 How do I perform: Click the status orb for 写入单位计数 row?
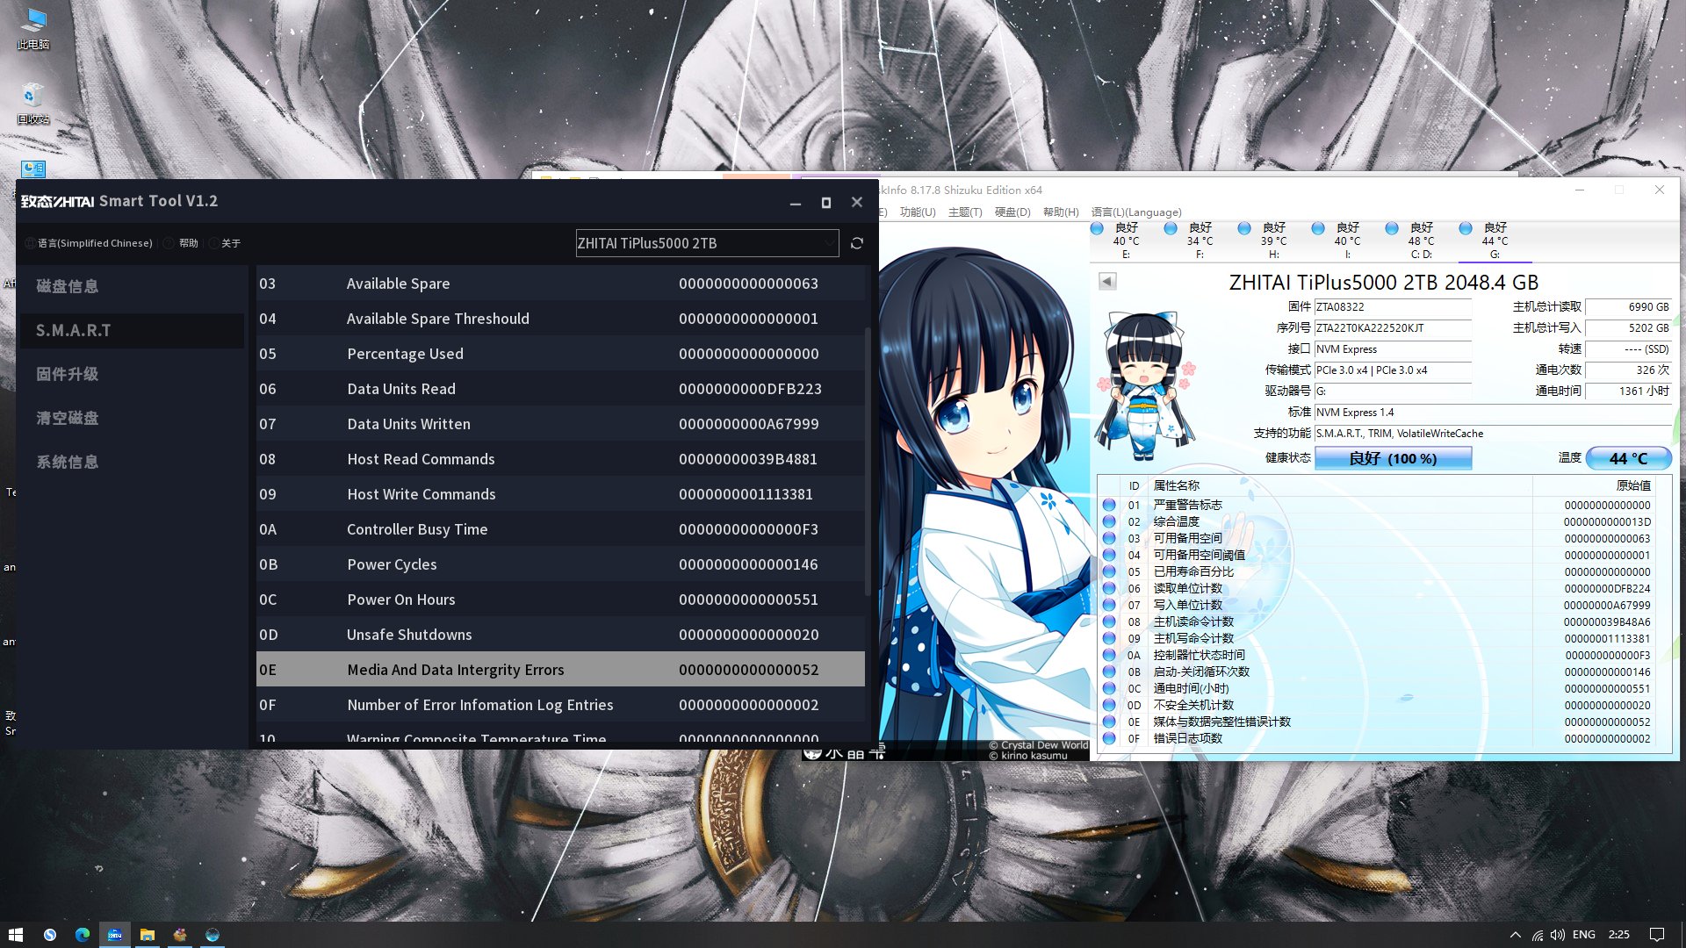tap(1109, 605)
